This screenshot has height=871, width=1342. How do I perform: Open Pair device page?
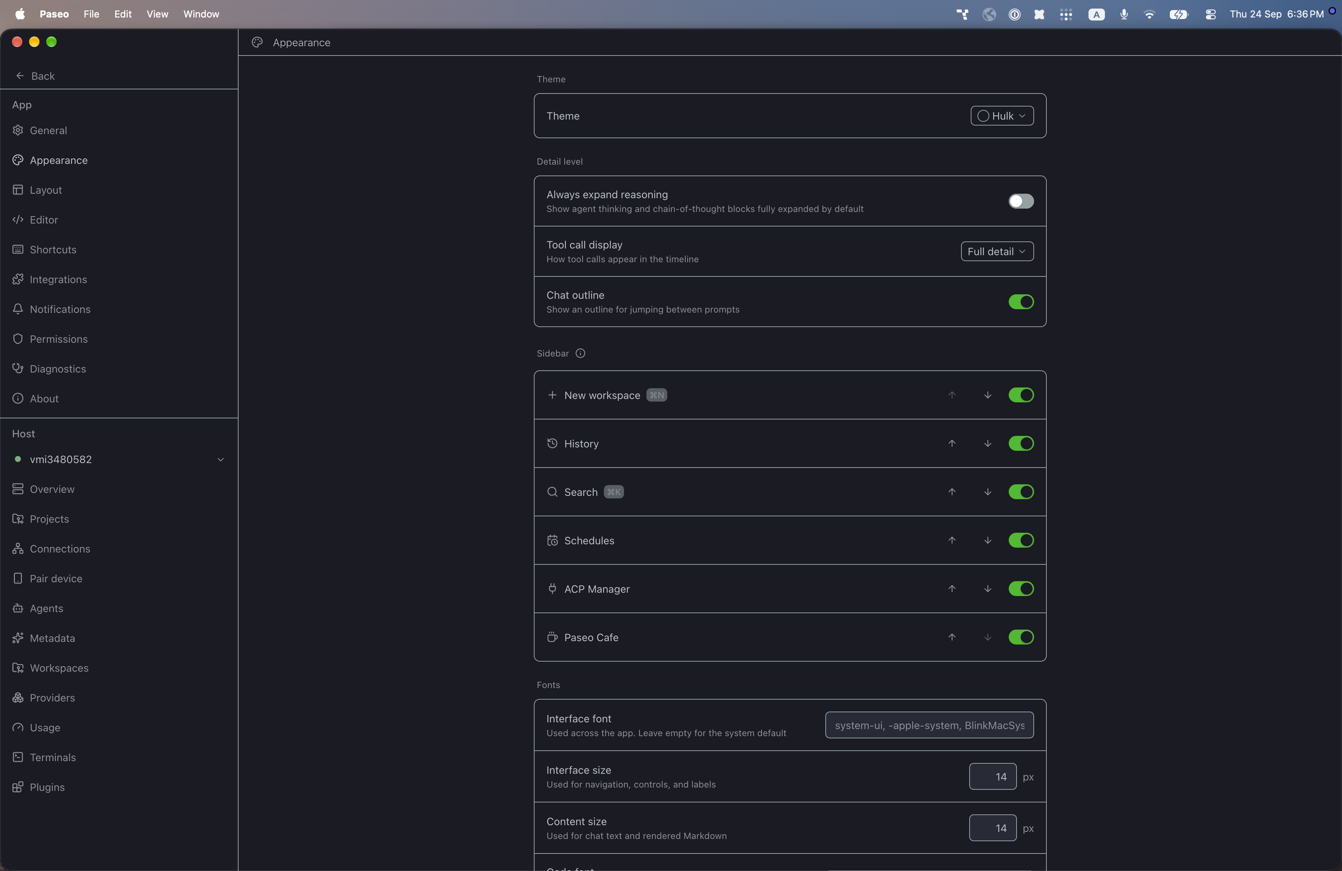47,579
